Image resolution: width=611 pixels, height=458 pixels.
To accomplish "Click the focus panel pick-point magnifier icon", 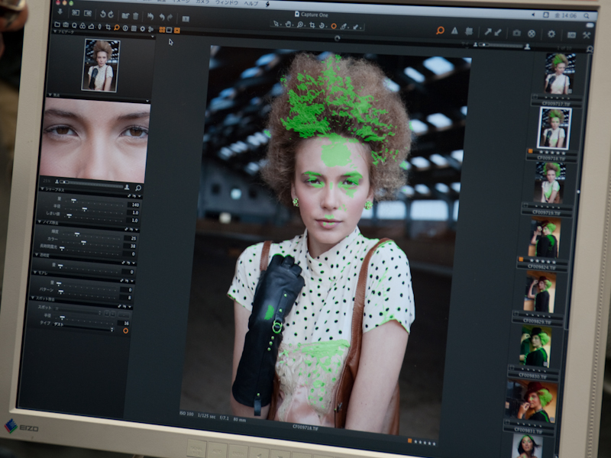I will [x=137, y=188].
